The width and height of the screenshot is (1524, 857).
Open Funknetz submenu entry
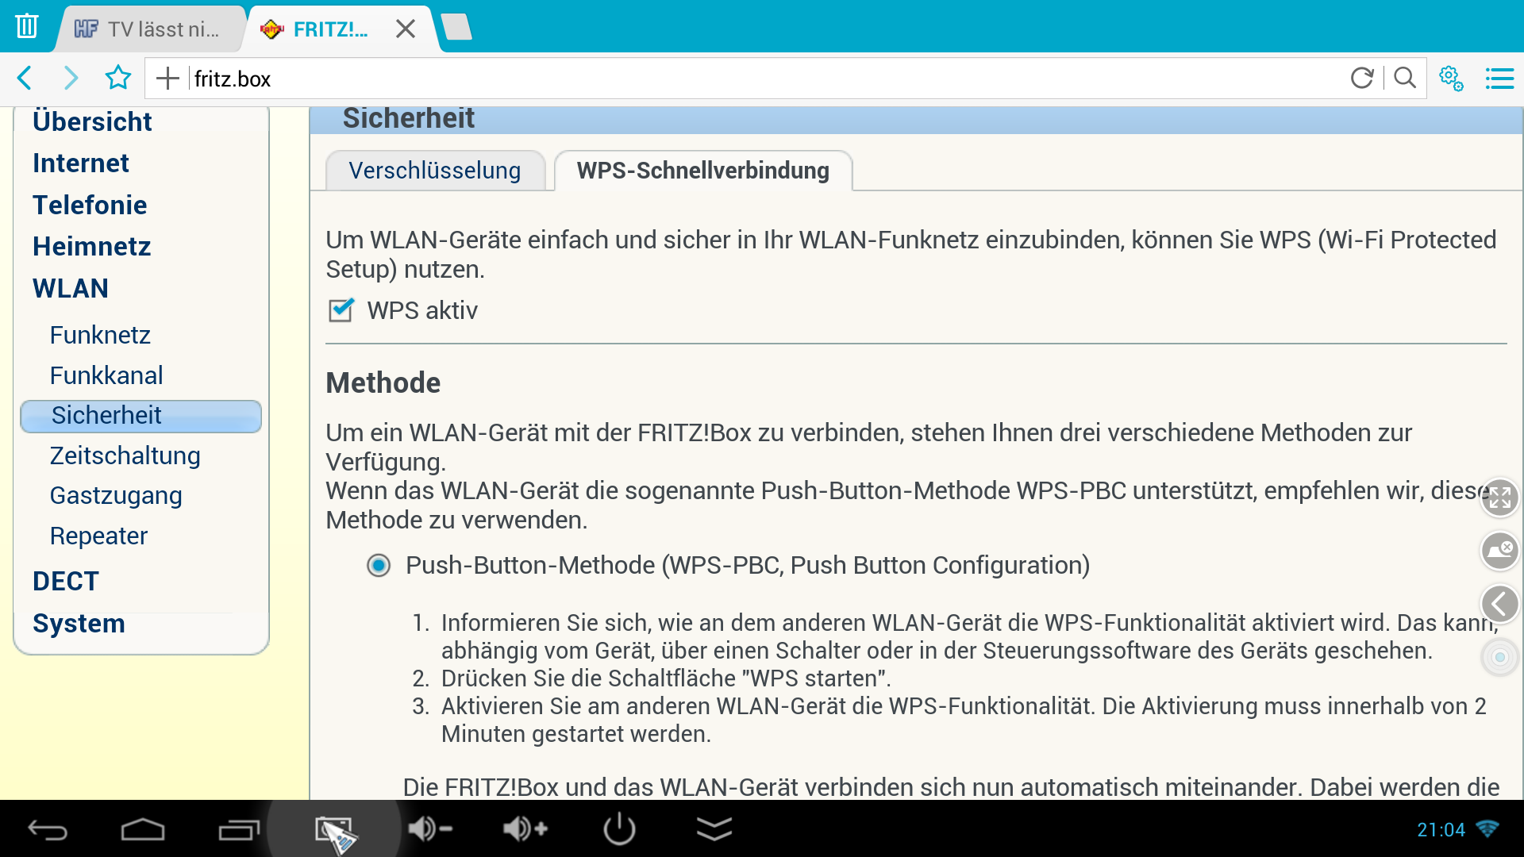click(x=100, y=335)
